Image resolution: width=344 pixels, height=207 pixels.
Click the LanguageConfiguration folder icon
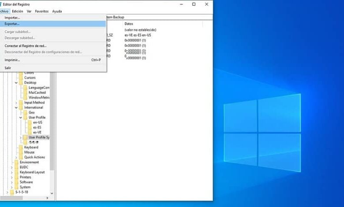(x=25, y=88)
